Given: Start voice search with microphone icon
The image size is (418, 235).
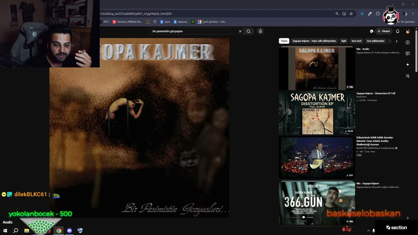Looking at the screenshot, I should 260,31.
